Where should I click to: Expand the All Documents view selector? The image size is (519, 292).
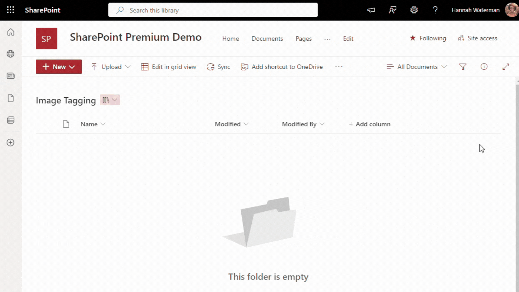416,67
